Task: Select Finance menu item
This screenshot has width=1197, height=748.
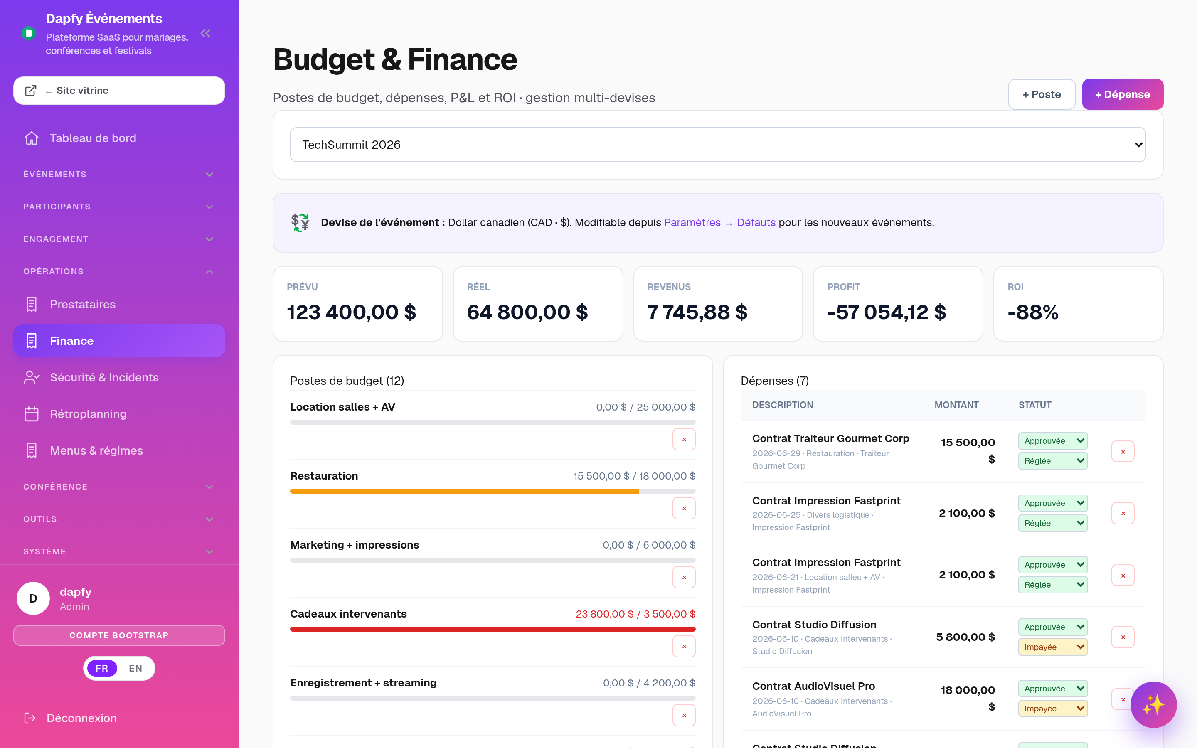Action: 119,341
